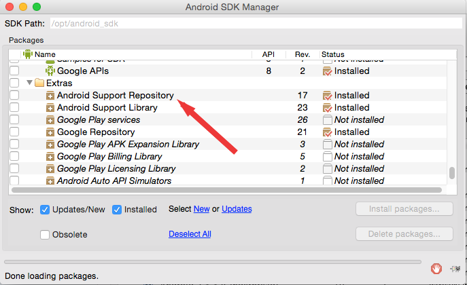Enable the Obsolete show filter

click(x=45, y=235)
